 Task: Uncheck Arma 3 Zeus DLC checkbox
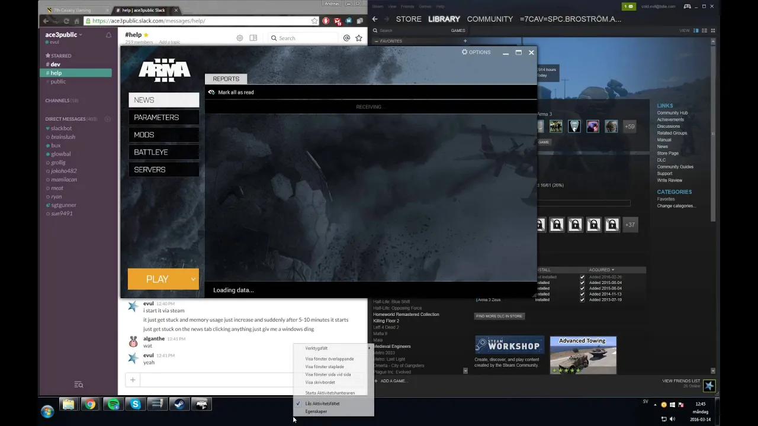582,300
